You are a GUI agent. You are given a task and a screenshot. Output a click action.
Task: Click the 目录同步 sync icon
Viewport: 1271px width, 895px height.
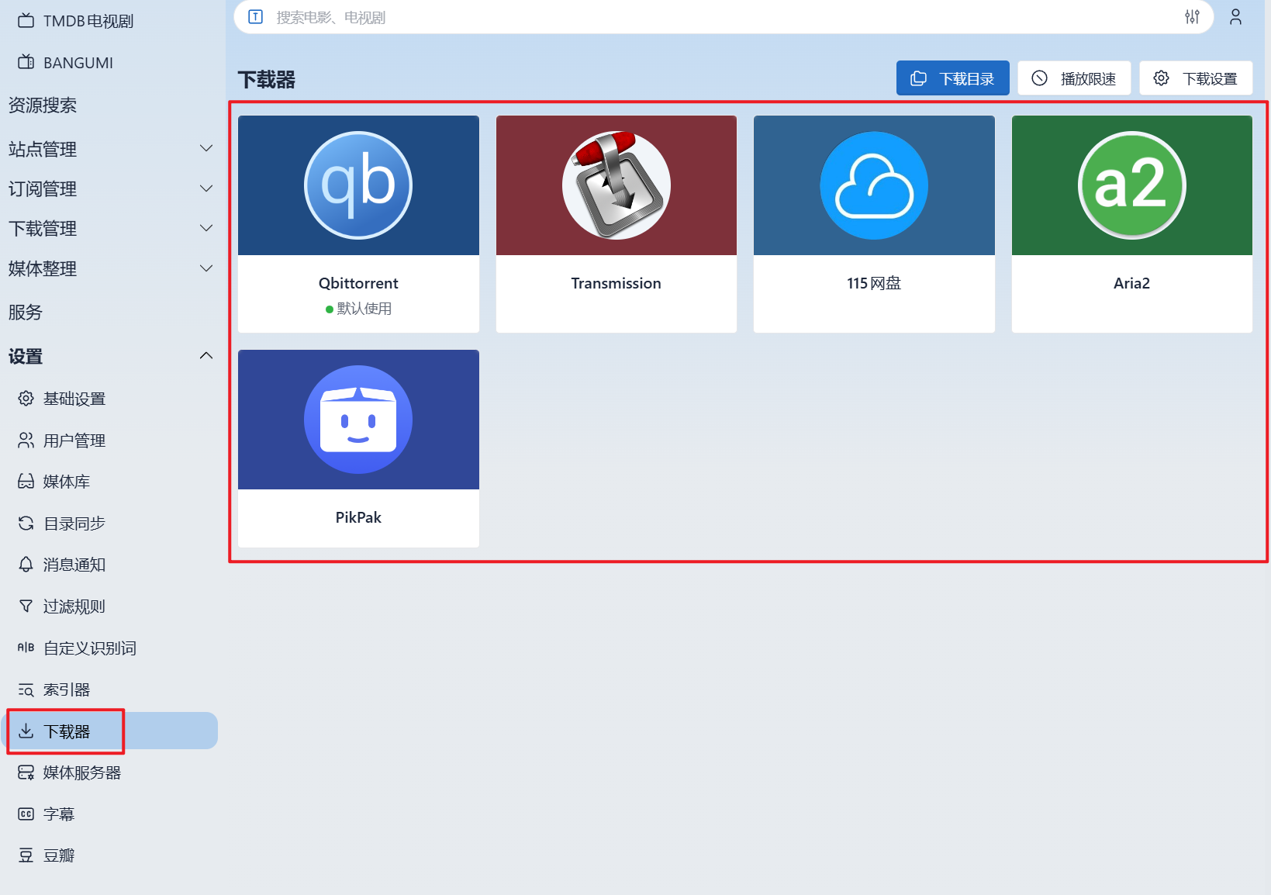click(26, 523)
